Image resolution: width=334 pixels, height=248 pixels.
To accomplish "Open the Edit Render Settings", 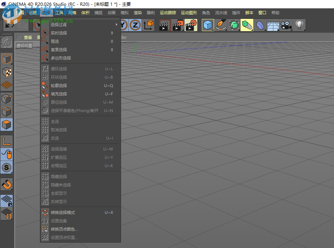I will [x=191, y=25].
